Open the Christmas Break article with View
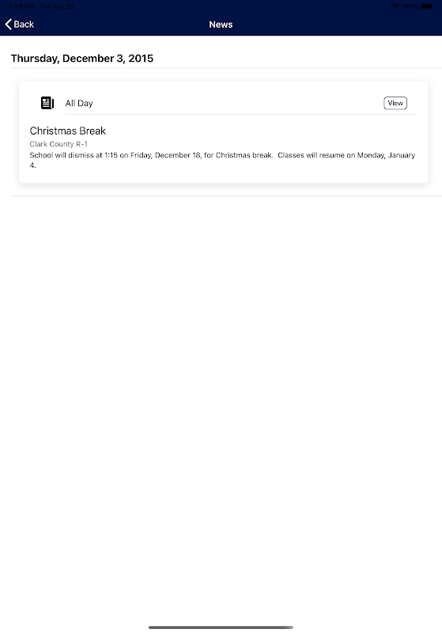Screen dimensions: 442x633 click(395, 103)
